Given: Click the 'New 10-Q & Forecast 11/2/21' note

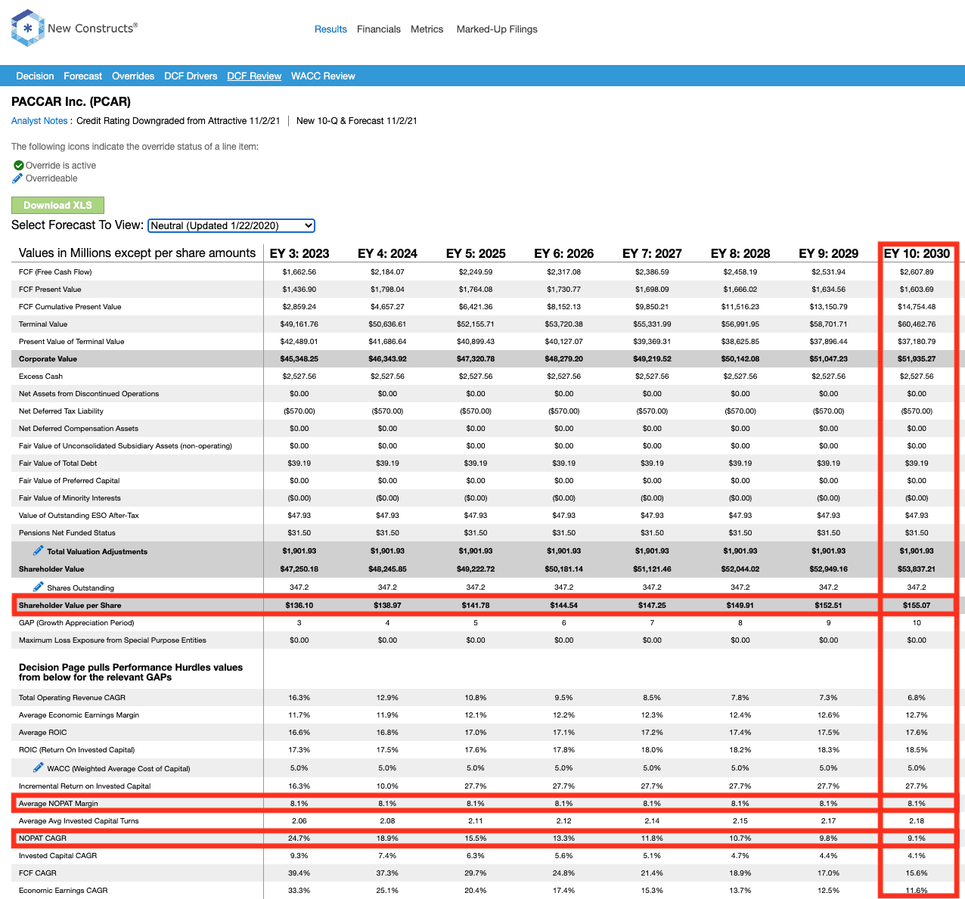Looking at the screenshot, I should (x=357, y=121).
